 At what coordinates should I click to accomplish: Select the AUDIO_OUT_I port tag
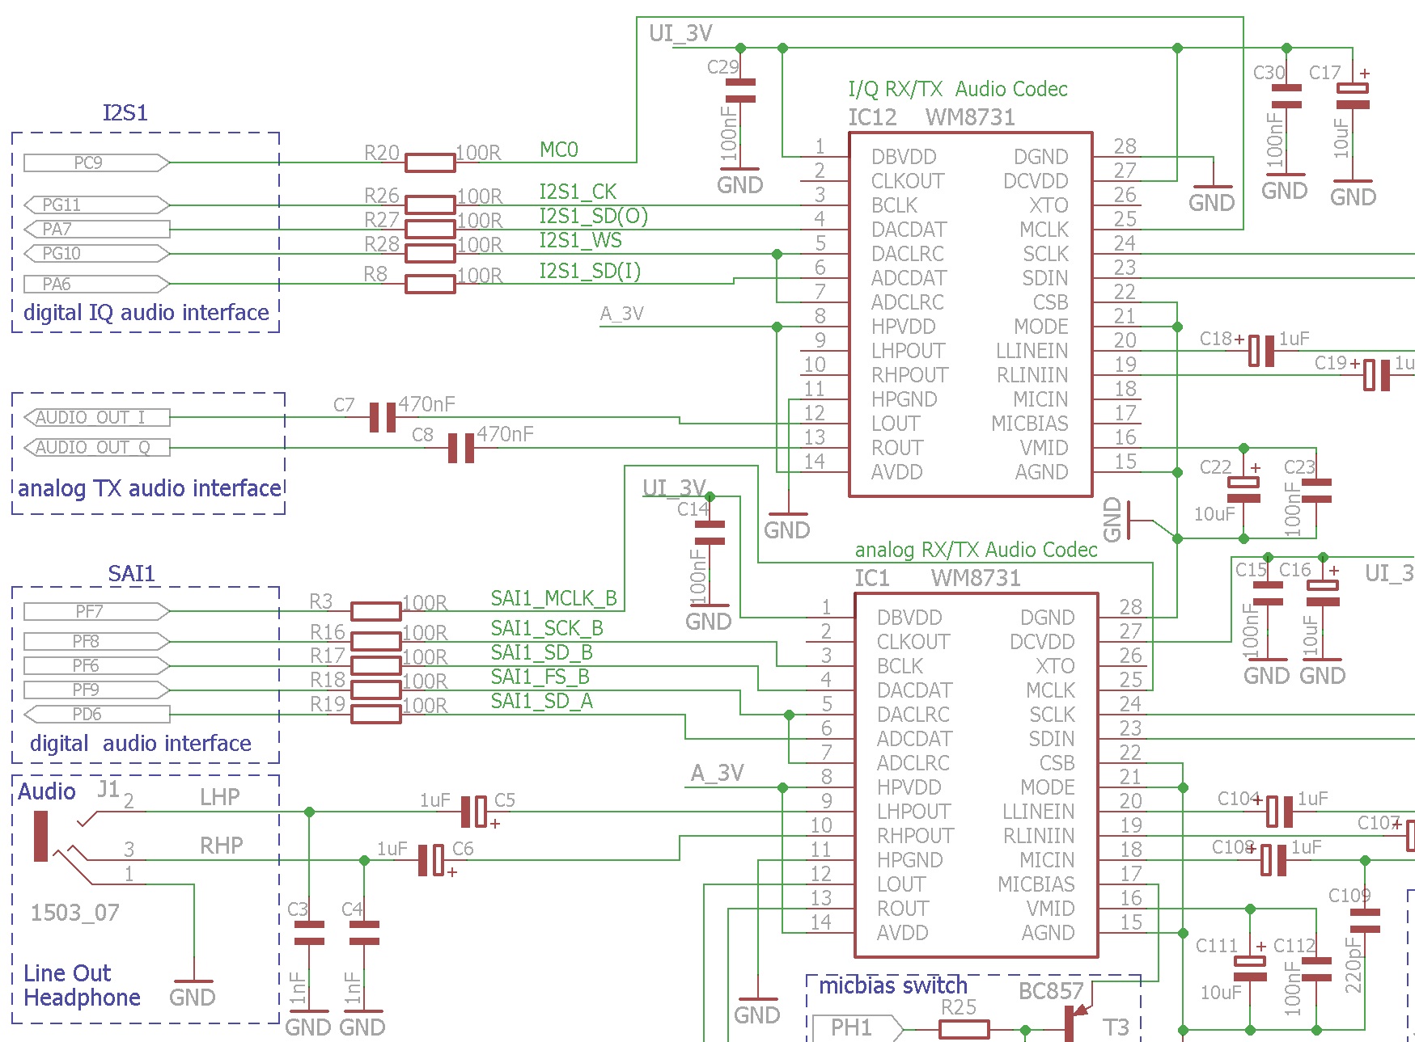[96, 417]
